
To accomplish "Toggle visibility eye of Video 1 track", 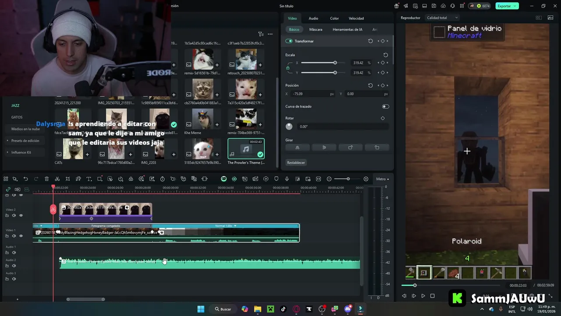I will [21, 236].
